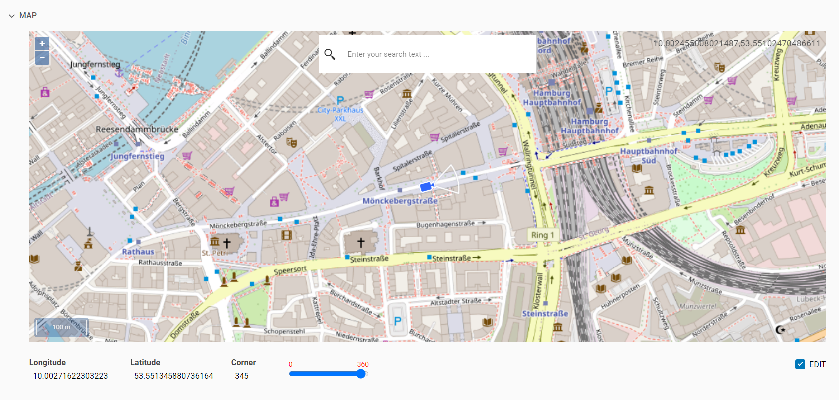Click the Corner value field

tap(255, 376)
